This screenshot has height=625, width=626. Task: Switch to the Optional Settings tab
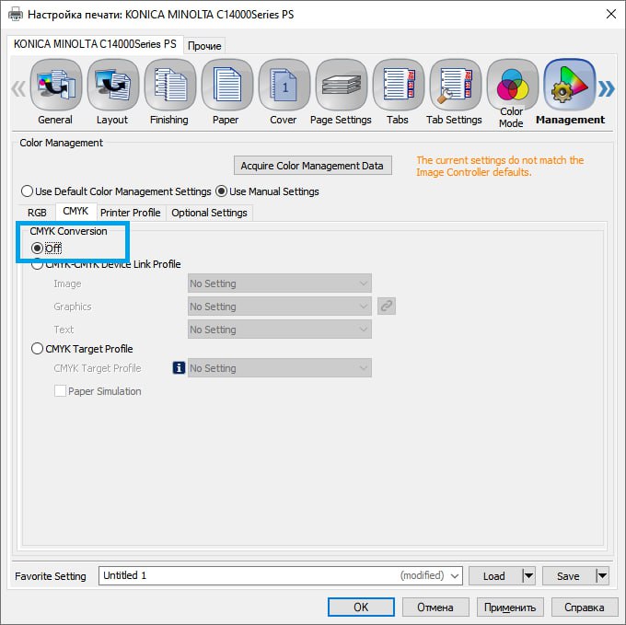click(209, 213)
